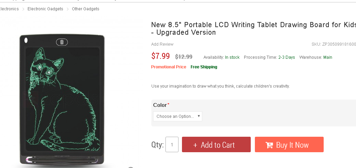Click the chevron after Electronic Gadgets breadcrumb
Screen dimensions: 356x168
68,9
